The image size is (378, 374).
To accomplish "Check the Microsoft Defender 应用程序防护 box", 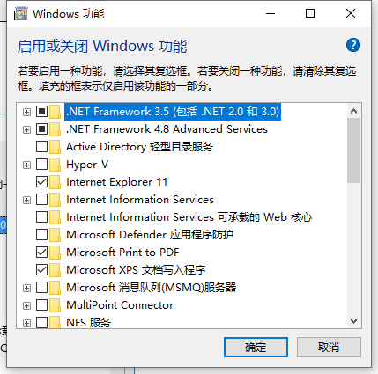I will pyautogui.click(x=41, y=235).
